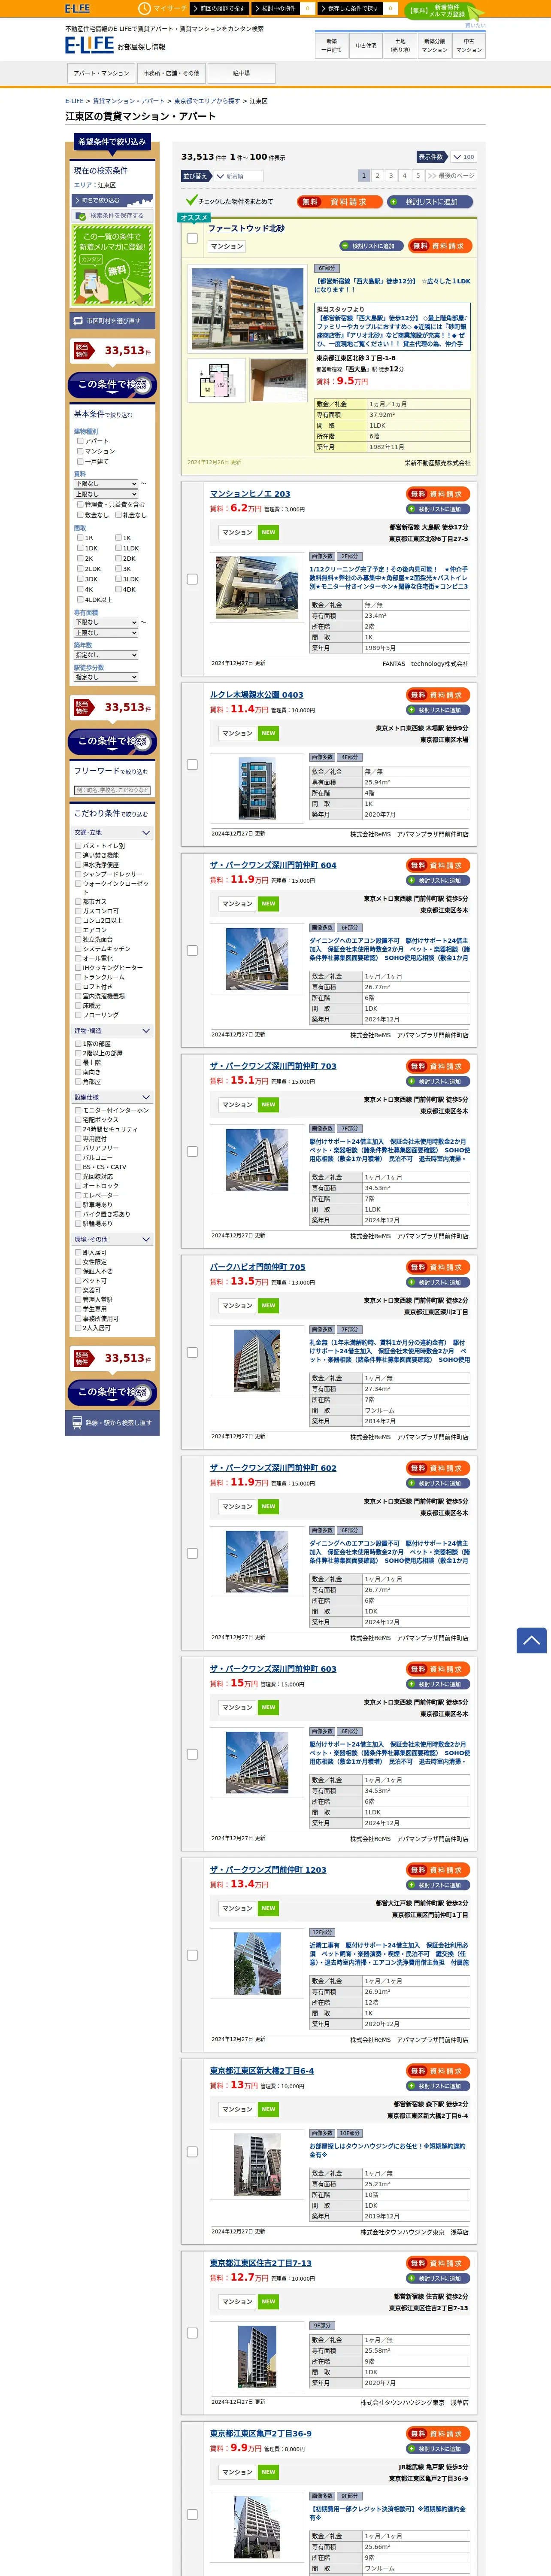The height and width of the screenshot is (2576, 551).
Task: Click 東京都でエリアから探す breadcrumb
Action: click(207, 101)
